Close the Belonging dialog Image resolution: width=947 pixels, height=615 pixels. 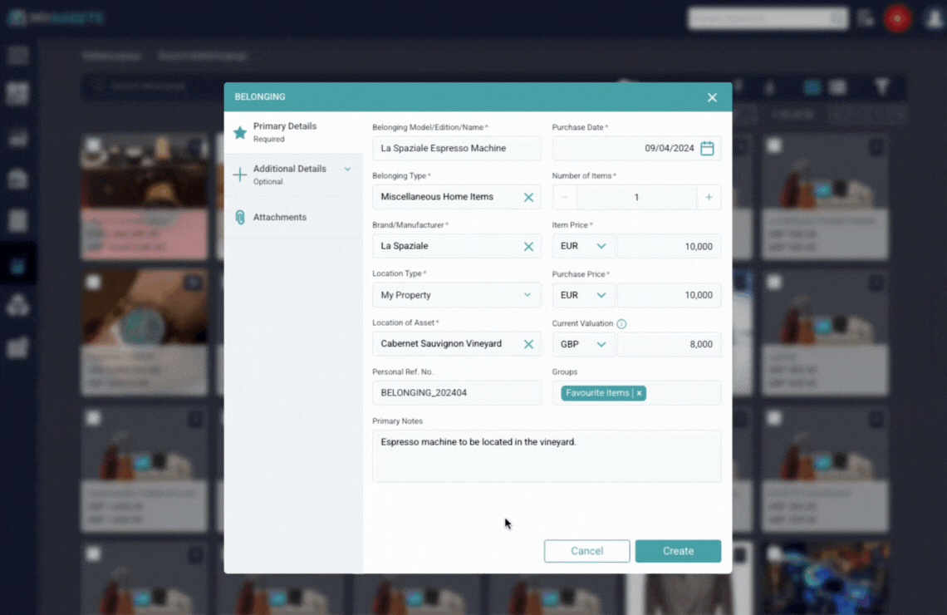click(712, 97)
